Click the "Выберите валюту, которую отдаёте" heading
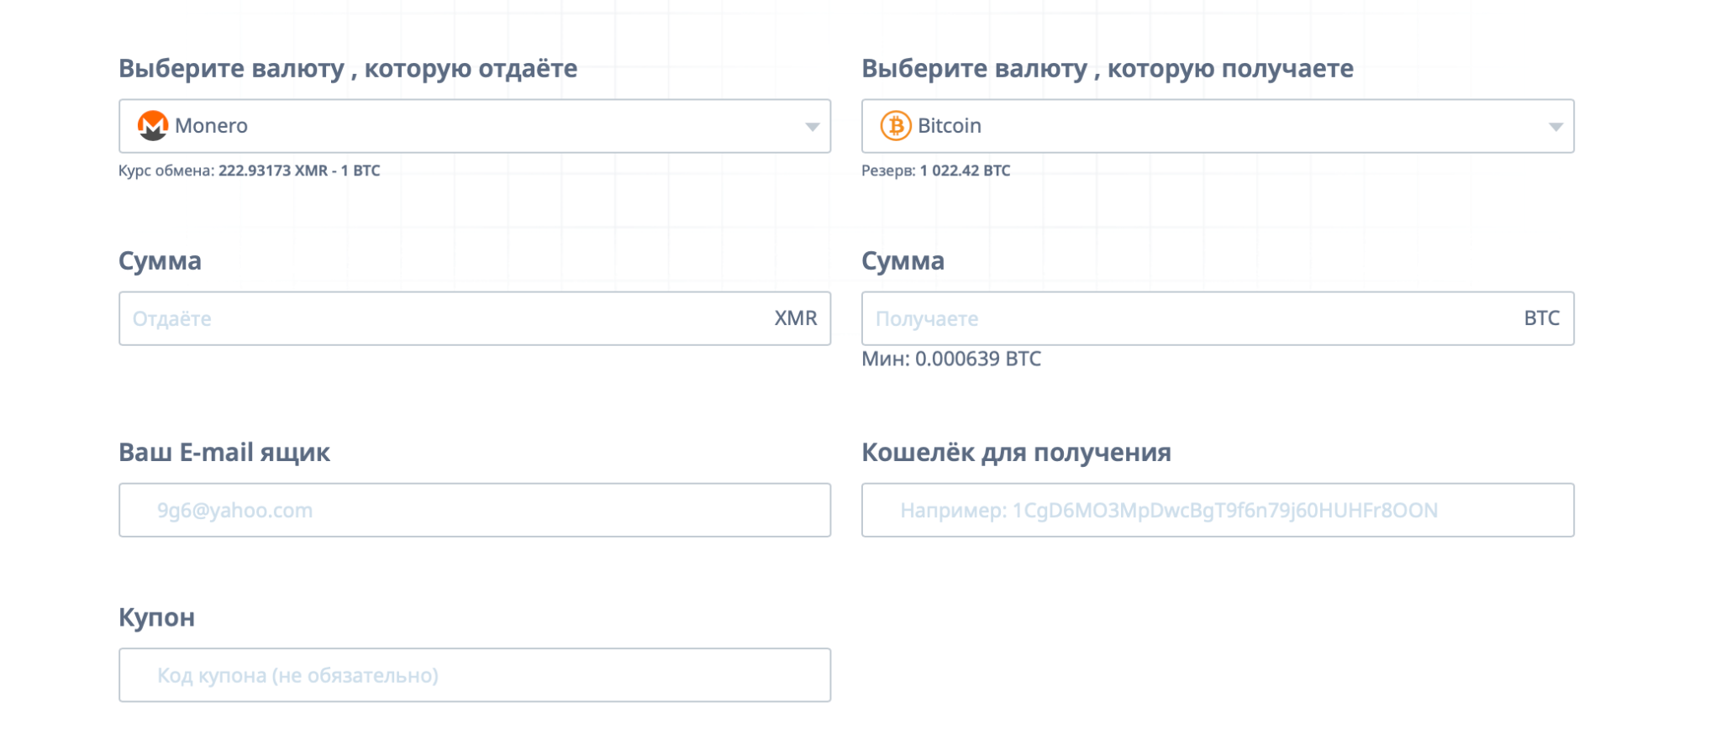This screenshot has width=1721, height=755. [x=348, y=68]
